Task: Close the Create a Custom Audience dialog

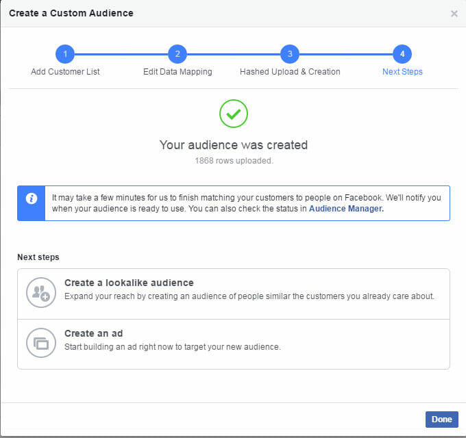Action: pyautogui.click(x=454, y=14)
